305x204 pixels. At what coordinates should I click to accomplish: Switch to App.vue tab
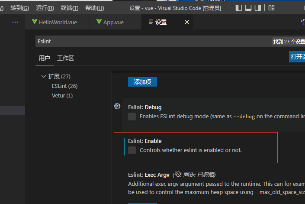pos(115,22)
